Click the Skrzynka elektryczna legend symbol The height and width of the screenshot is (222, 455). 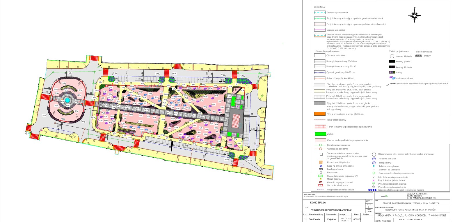(321, 185)
